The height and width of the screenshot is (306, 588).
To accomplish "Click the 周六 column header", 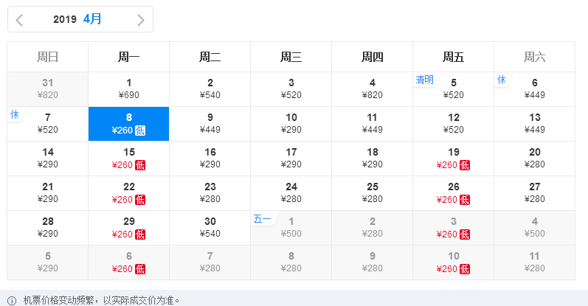I will 534,57.
